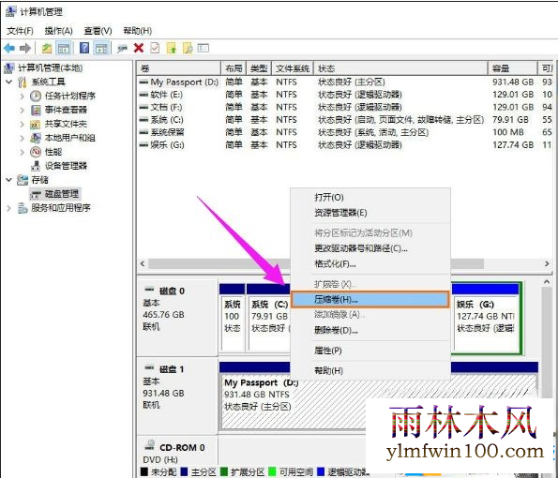This screenshot has width=558, height=478.
Task: Open 设备管理器 from the tree
Action: click(66, 166)
